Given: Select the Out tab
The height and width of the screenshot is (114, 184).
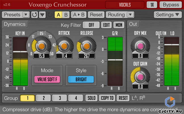Looking at the screenshot, I should point(133,24).
